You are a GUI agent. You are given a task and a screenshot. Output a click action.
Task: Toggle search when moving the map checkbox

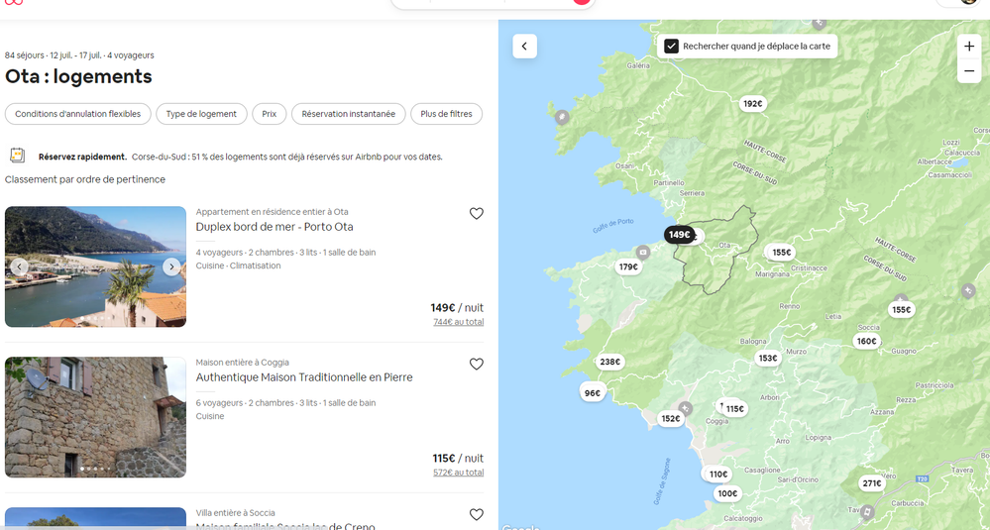[671, 46]
